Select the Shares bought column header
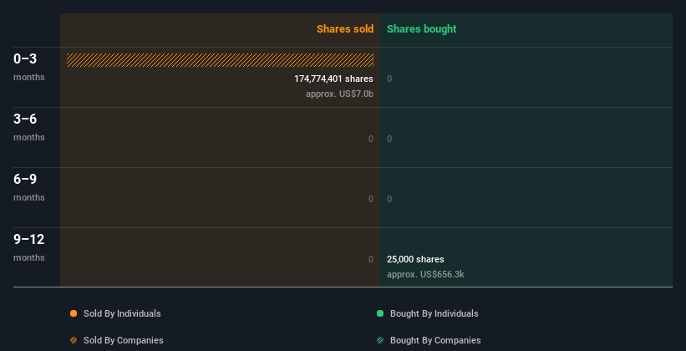Screen dimensions: 686x351 coord(421,29)
